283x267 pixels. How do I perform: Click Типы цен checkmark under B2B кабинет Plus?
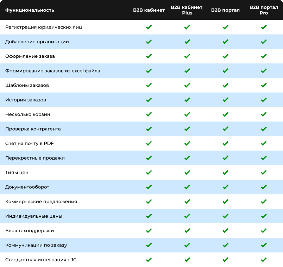tap(187, 173)
